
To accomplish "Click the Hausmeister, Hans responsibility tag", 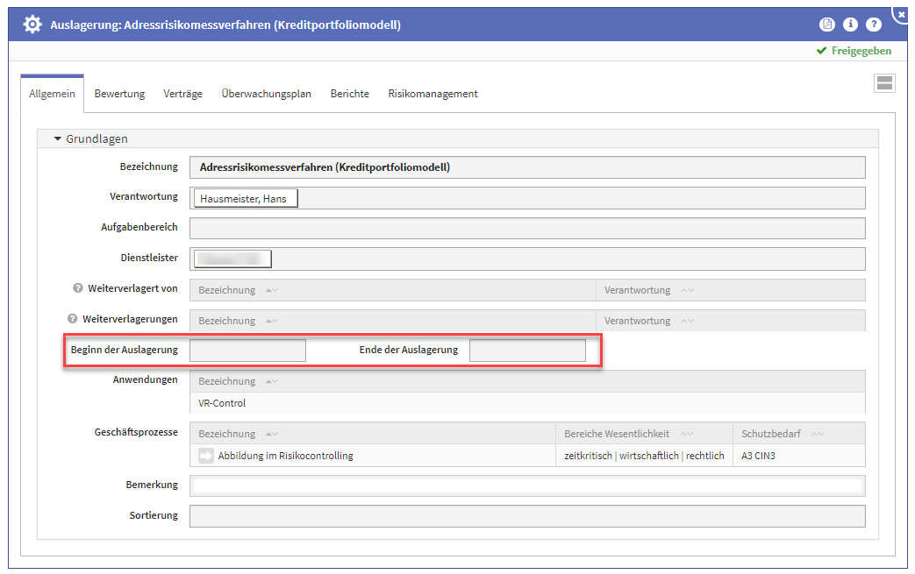I will point(246,198).
